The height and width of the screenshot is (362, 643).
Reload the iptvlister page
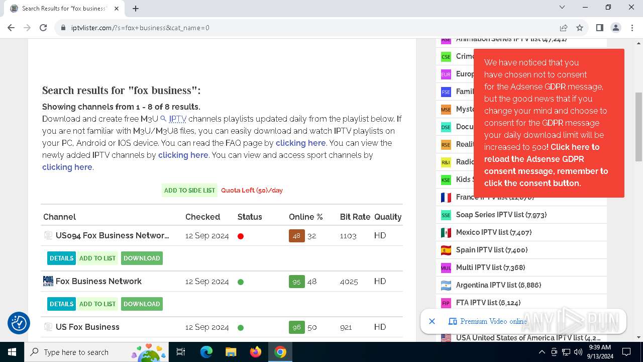[x=43, y=28]
